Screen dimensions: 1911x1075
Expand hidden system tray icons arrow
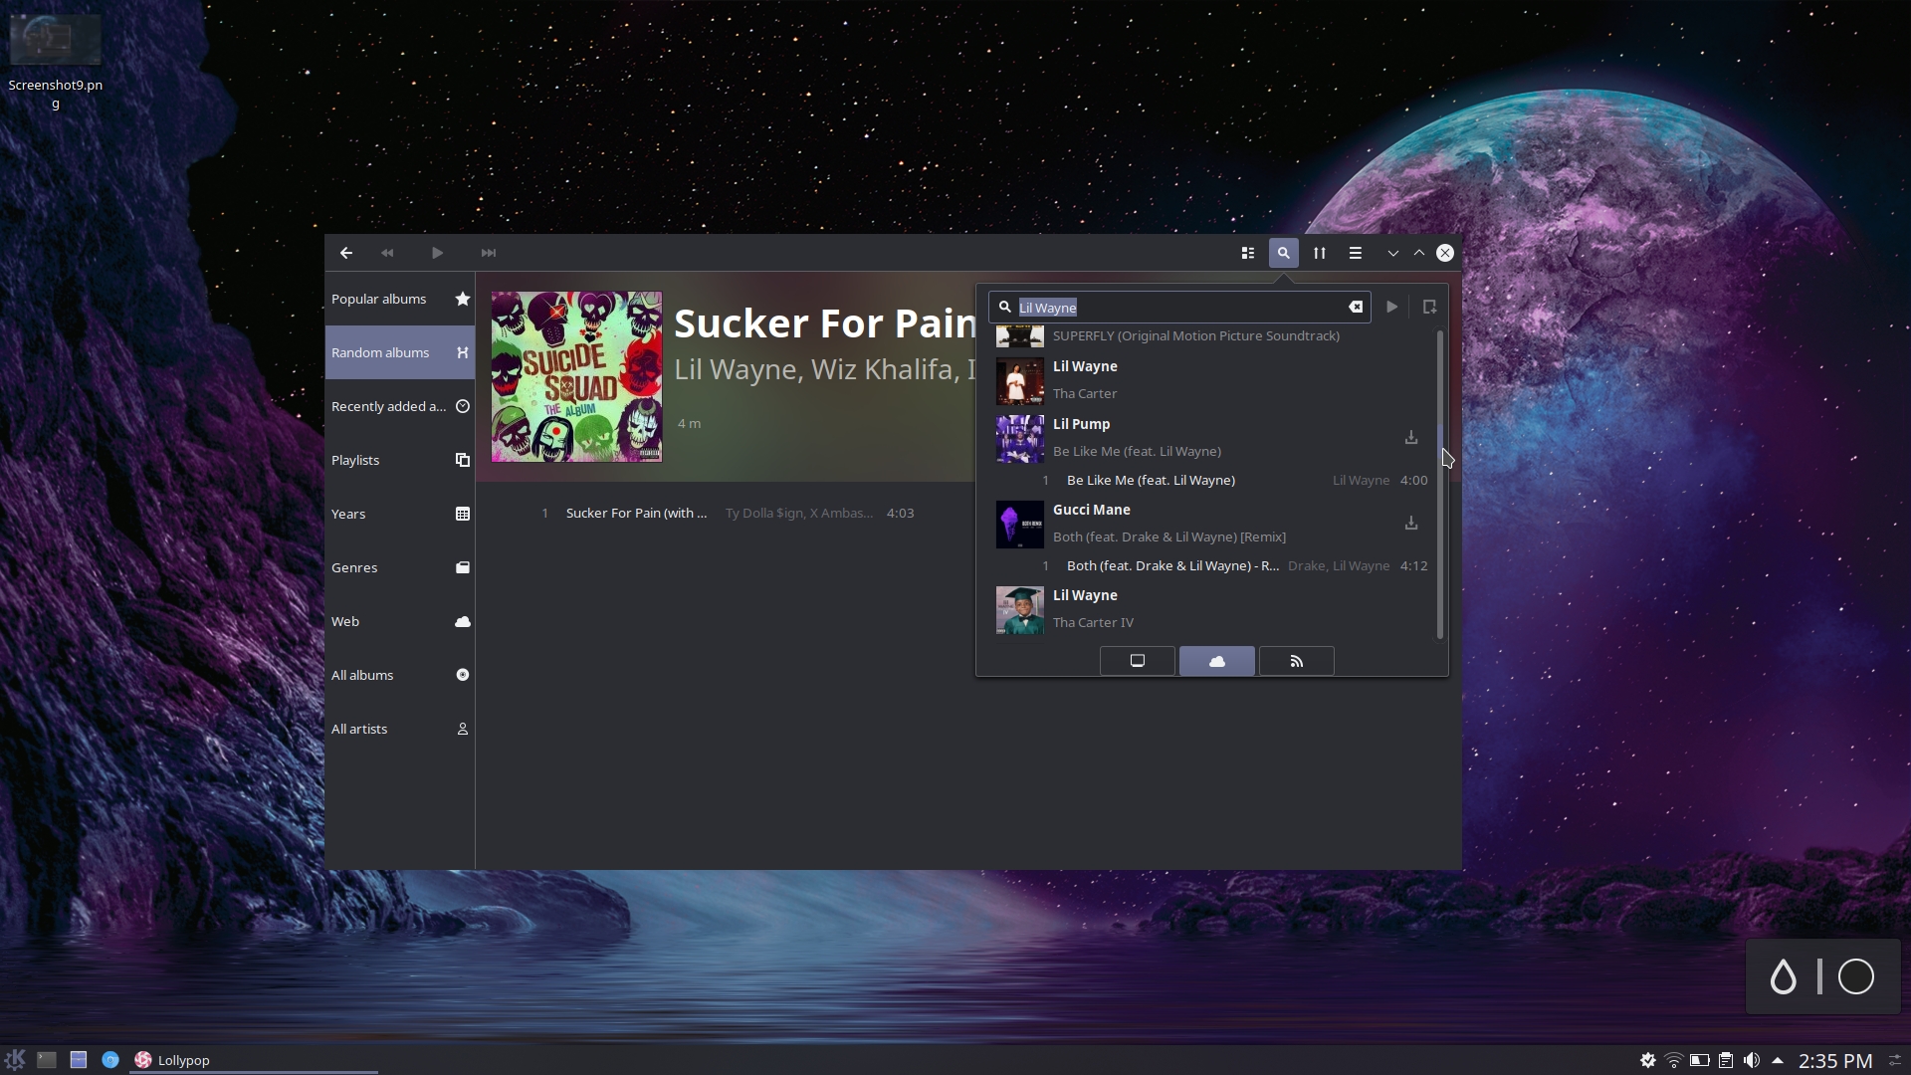tap(1778, 1060)
